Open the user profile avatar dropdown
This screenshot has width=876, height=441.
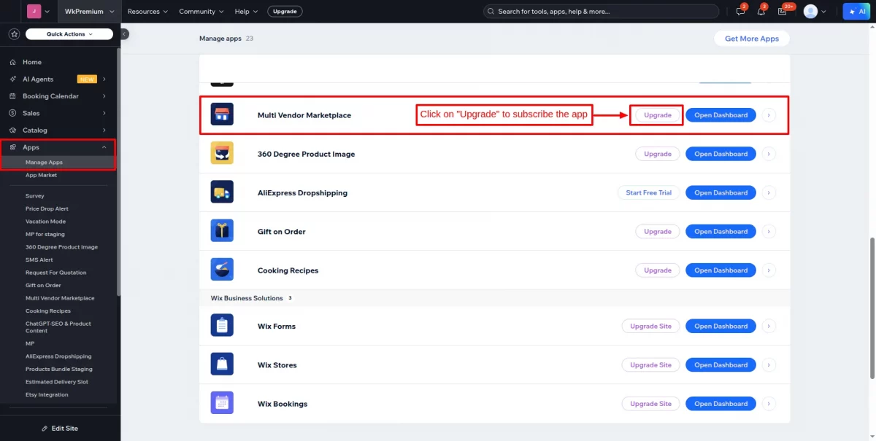click(814, 12)
